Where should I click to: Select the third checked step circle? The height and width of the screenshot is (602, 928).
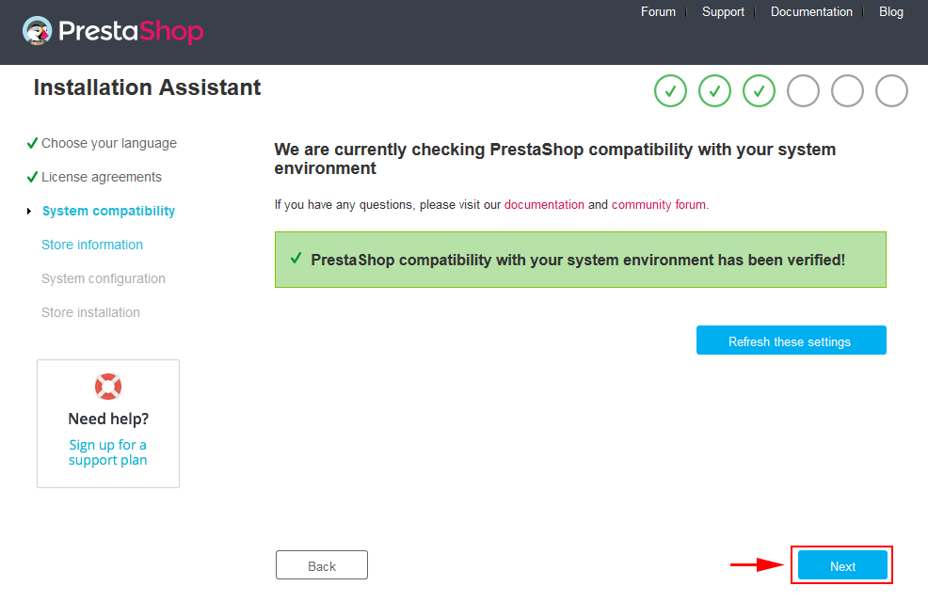(x=760, y=91)
